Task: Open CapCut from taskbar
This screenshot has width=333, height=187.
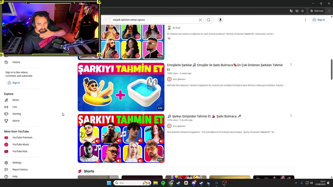Action: (186, 183)
